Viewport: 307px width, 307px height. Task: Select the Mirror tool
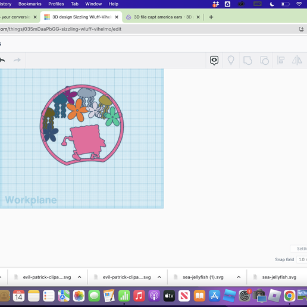[297, 60]
